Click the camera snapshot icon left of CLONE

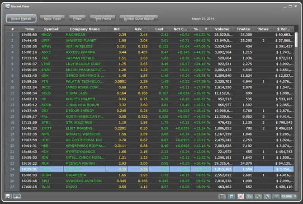coord(276,196)
